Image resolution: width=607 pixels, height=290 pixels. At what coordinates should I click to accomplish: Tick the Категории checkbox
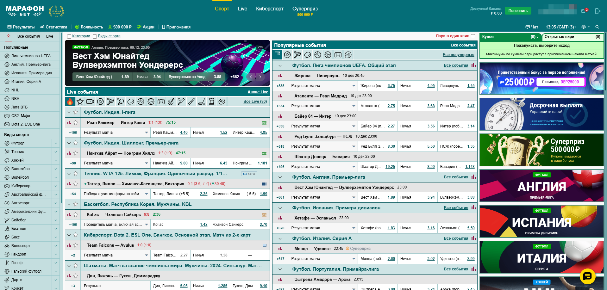point(69,36)
